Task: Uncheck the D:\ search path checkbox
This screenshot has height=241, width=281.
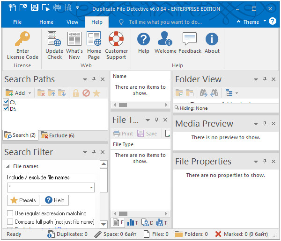Action: (6, 109)
